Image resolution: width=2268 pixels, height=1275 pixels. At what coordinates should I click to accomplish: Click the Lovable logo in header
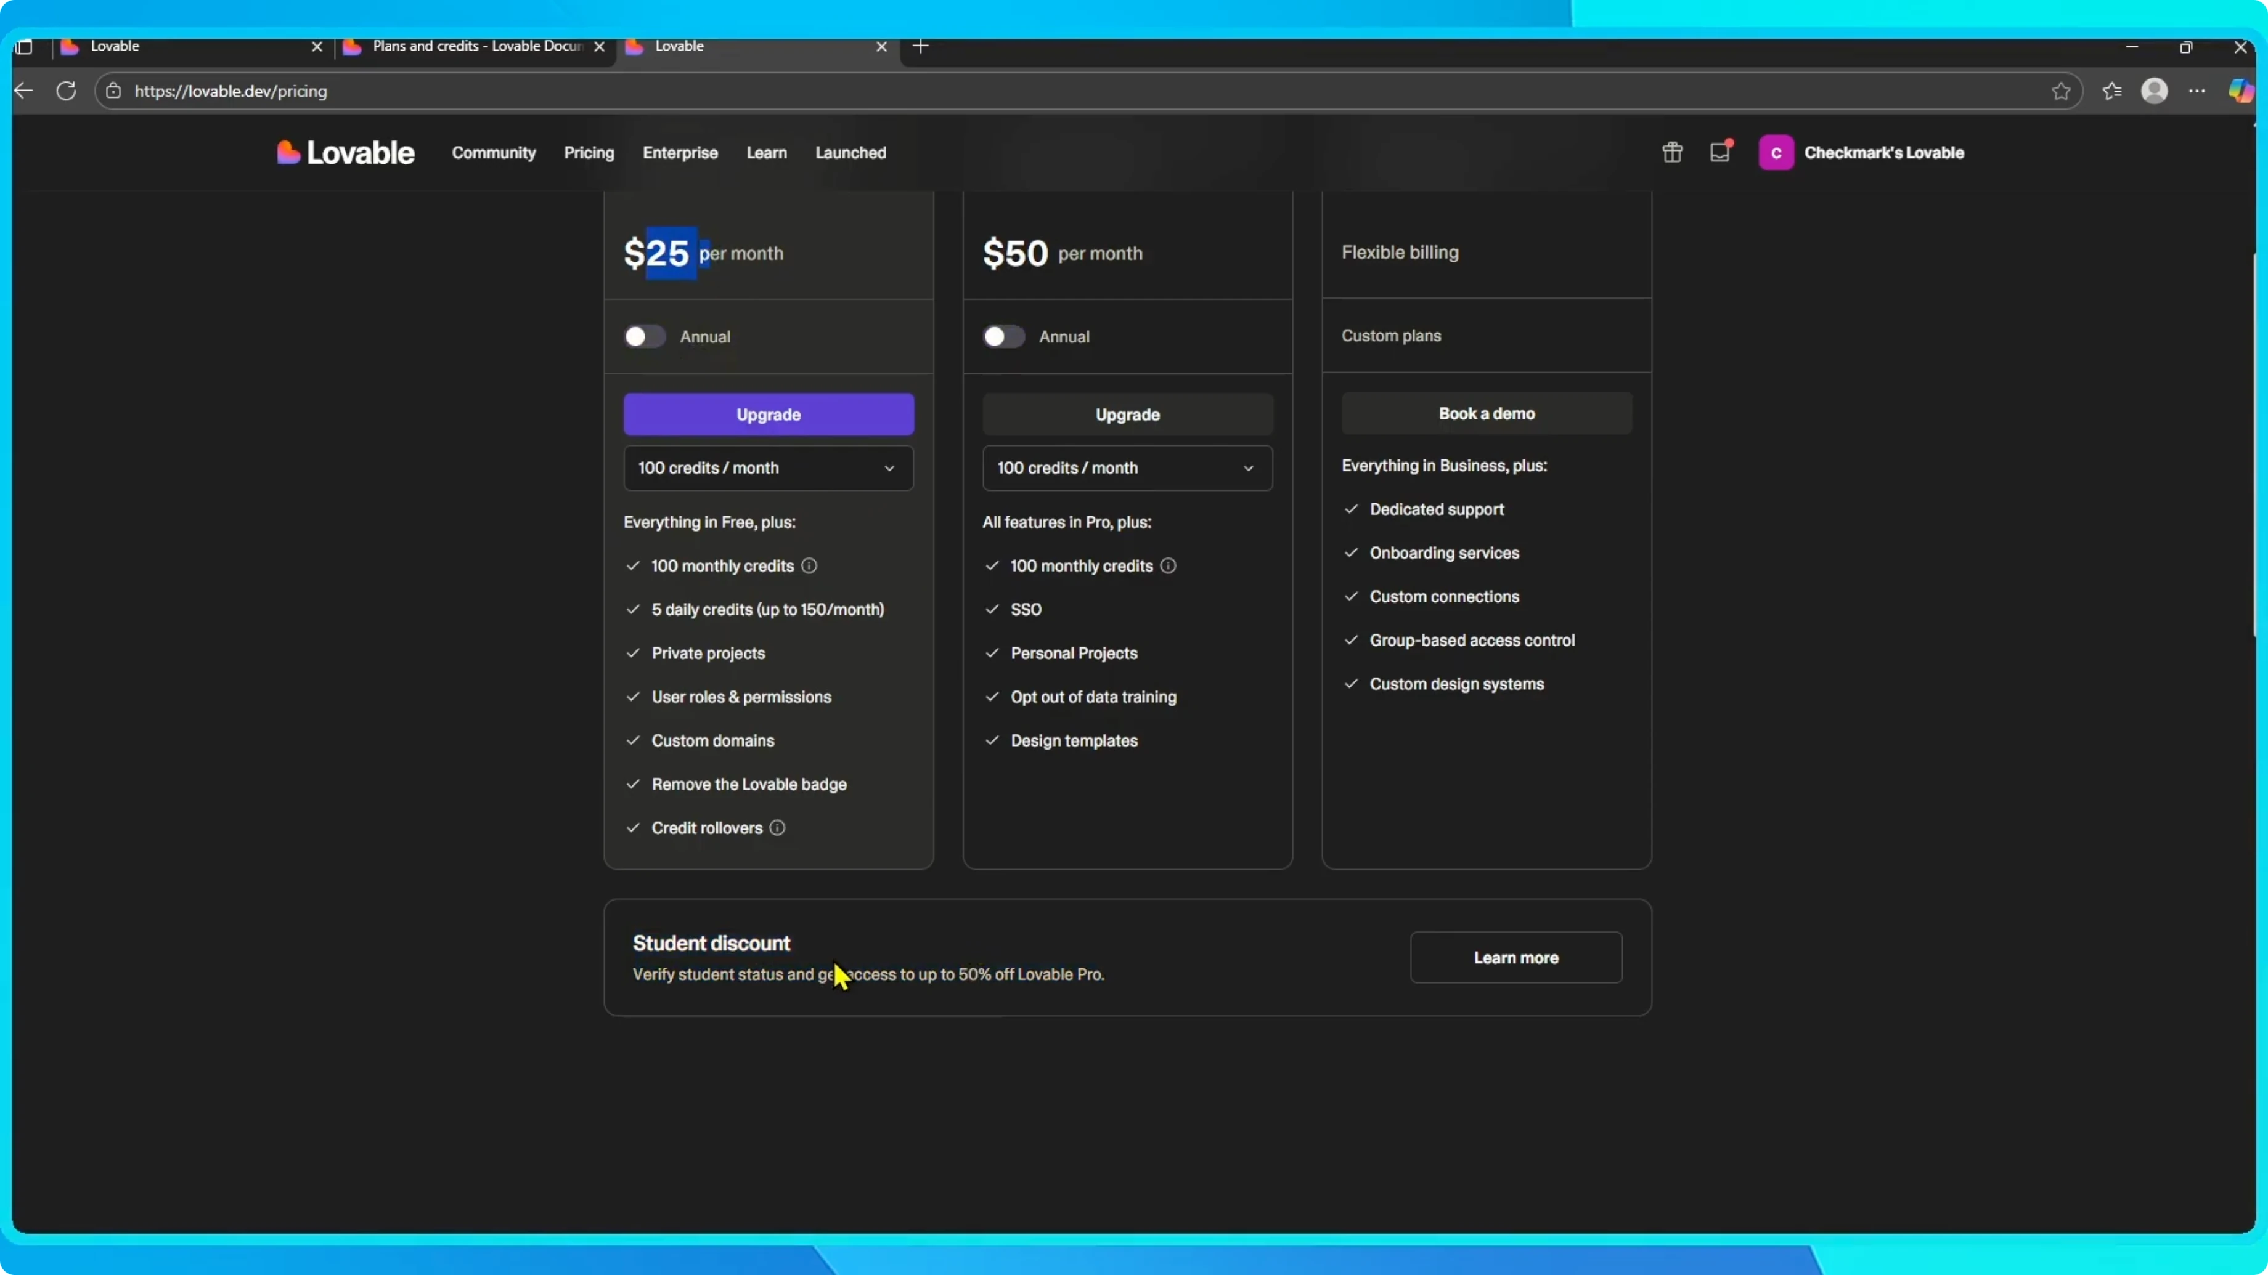point(345,152)
